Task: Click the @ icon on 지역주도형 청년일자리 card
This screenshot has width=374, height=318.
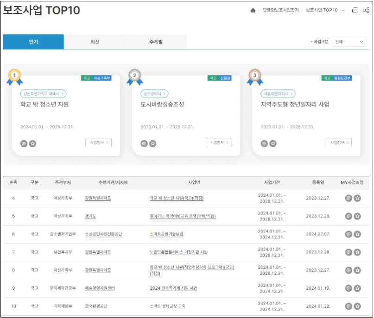Action: click(264, 143)
